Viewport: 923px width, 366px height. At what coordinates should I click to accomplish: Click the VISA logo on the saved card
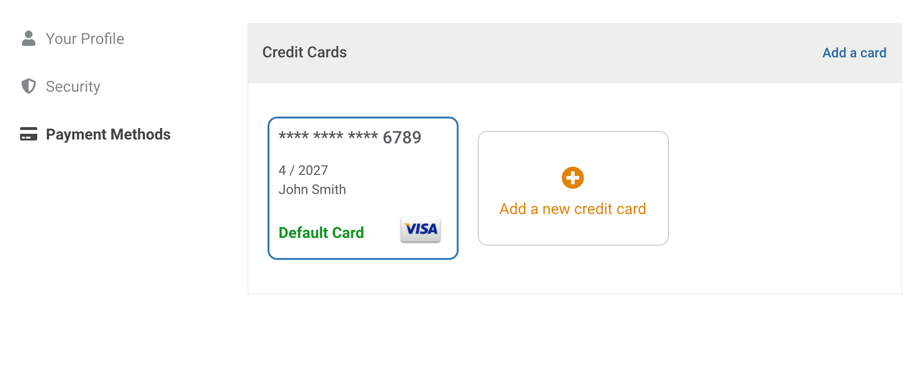tap(420, 229)
